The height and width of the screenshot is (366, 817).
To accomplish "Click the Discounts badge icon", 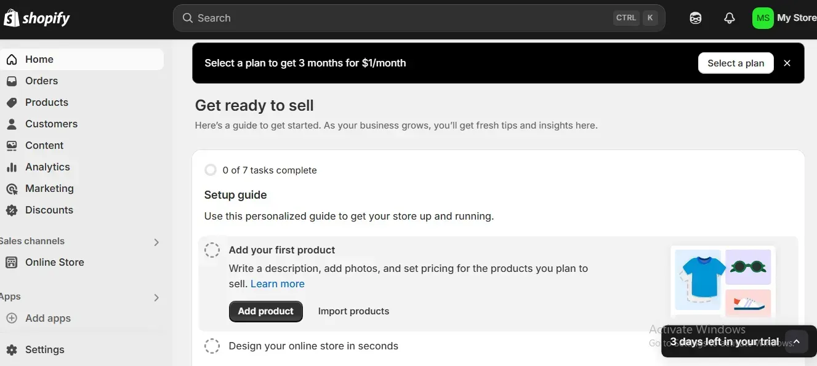I will point(12,210).
